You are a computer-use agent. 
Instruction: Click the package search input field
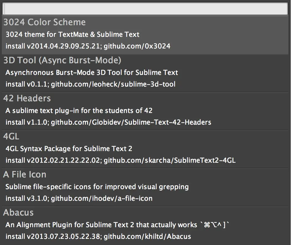pyautogui.click(x=145, y=9)
